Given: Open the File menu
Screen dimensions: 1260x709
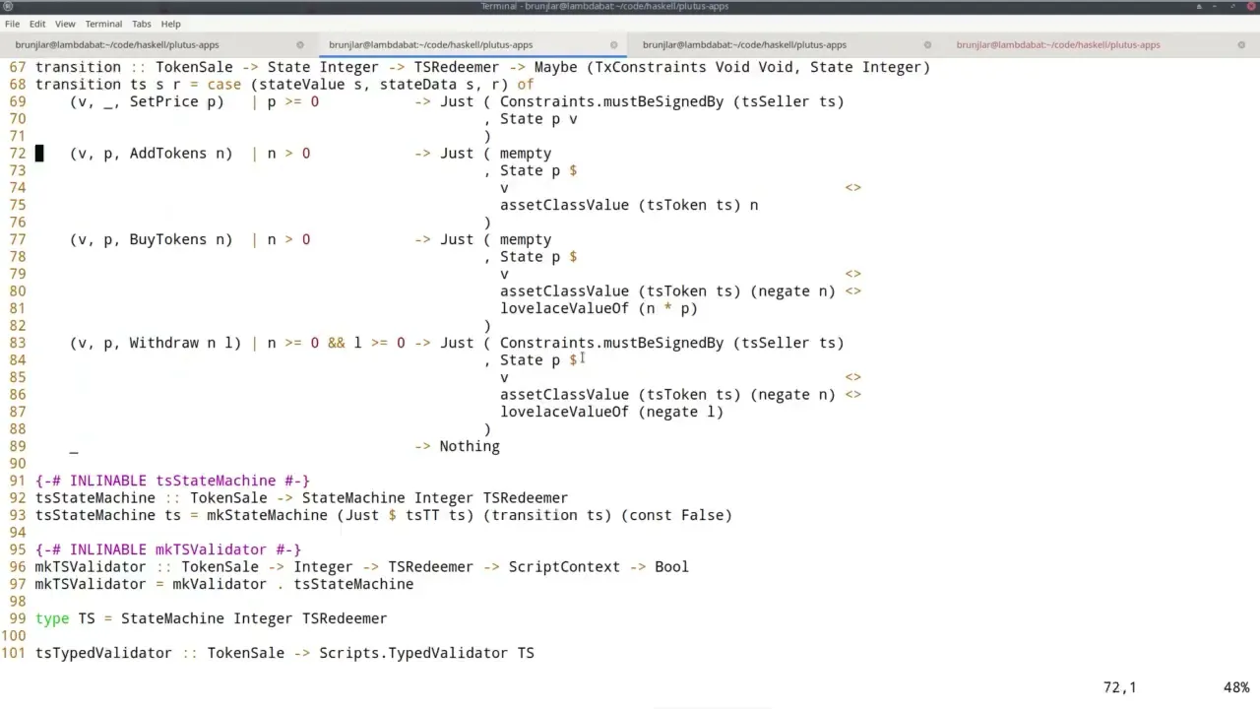Looking at the screenshot, I should (12, 24).
